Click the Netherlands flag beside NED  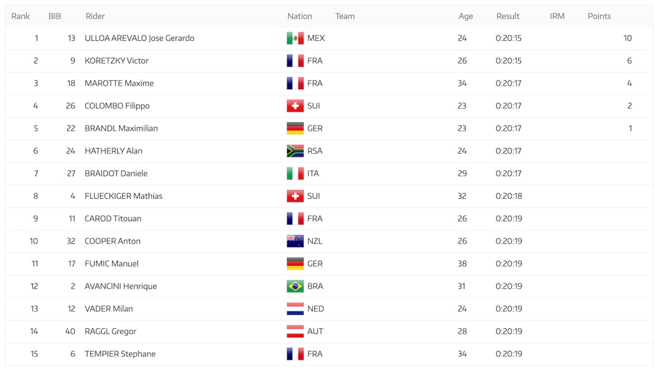295,309
